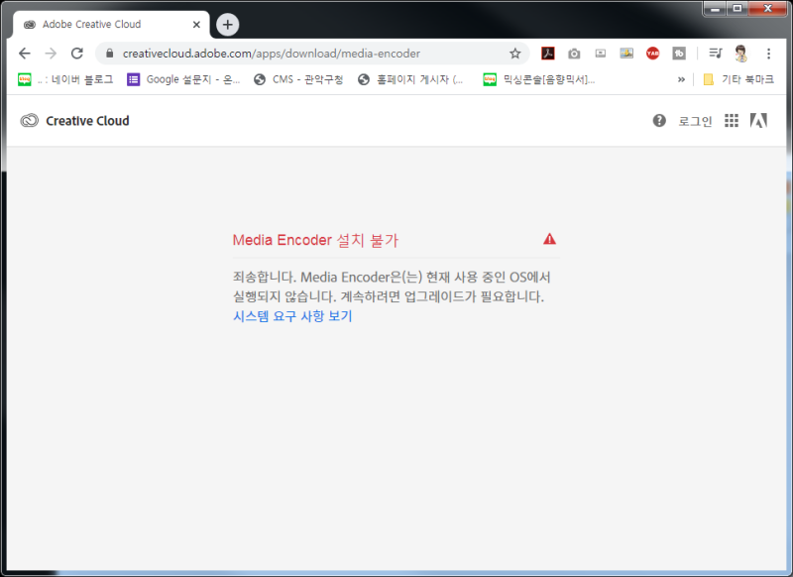This screenshot has height=577, width=793.
Task: Select the Adobe Creative Cloud tab
Action: (110, 24)
